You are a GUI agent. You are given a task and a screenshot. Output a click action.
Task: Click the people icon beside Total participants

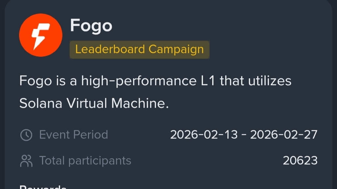click(x=26, y=161)
